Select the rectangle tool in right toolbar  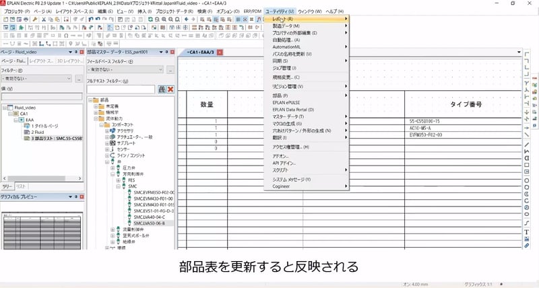[x=527, y=165]
